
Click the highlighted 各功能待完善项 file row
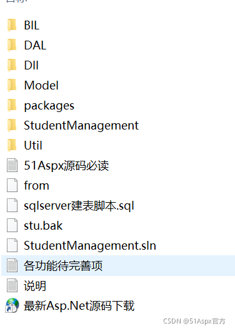[x=118, y=265]
